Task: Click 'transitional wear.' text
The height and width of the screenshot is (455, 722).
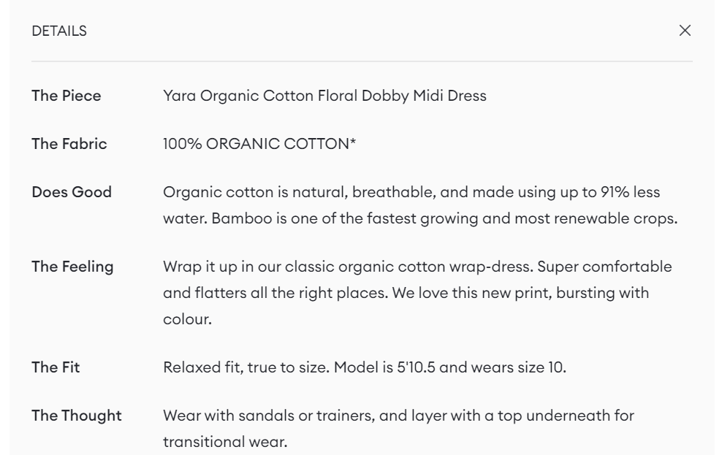Action: point(225,442)
